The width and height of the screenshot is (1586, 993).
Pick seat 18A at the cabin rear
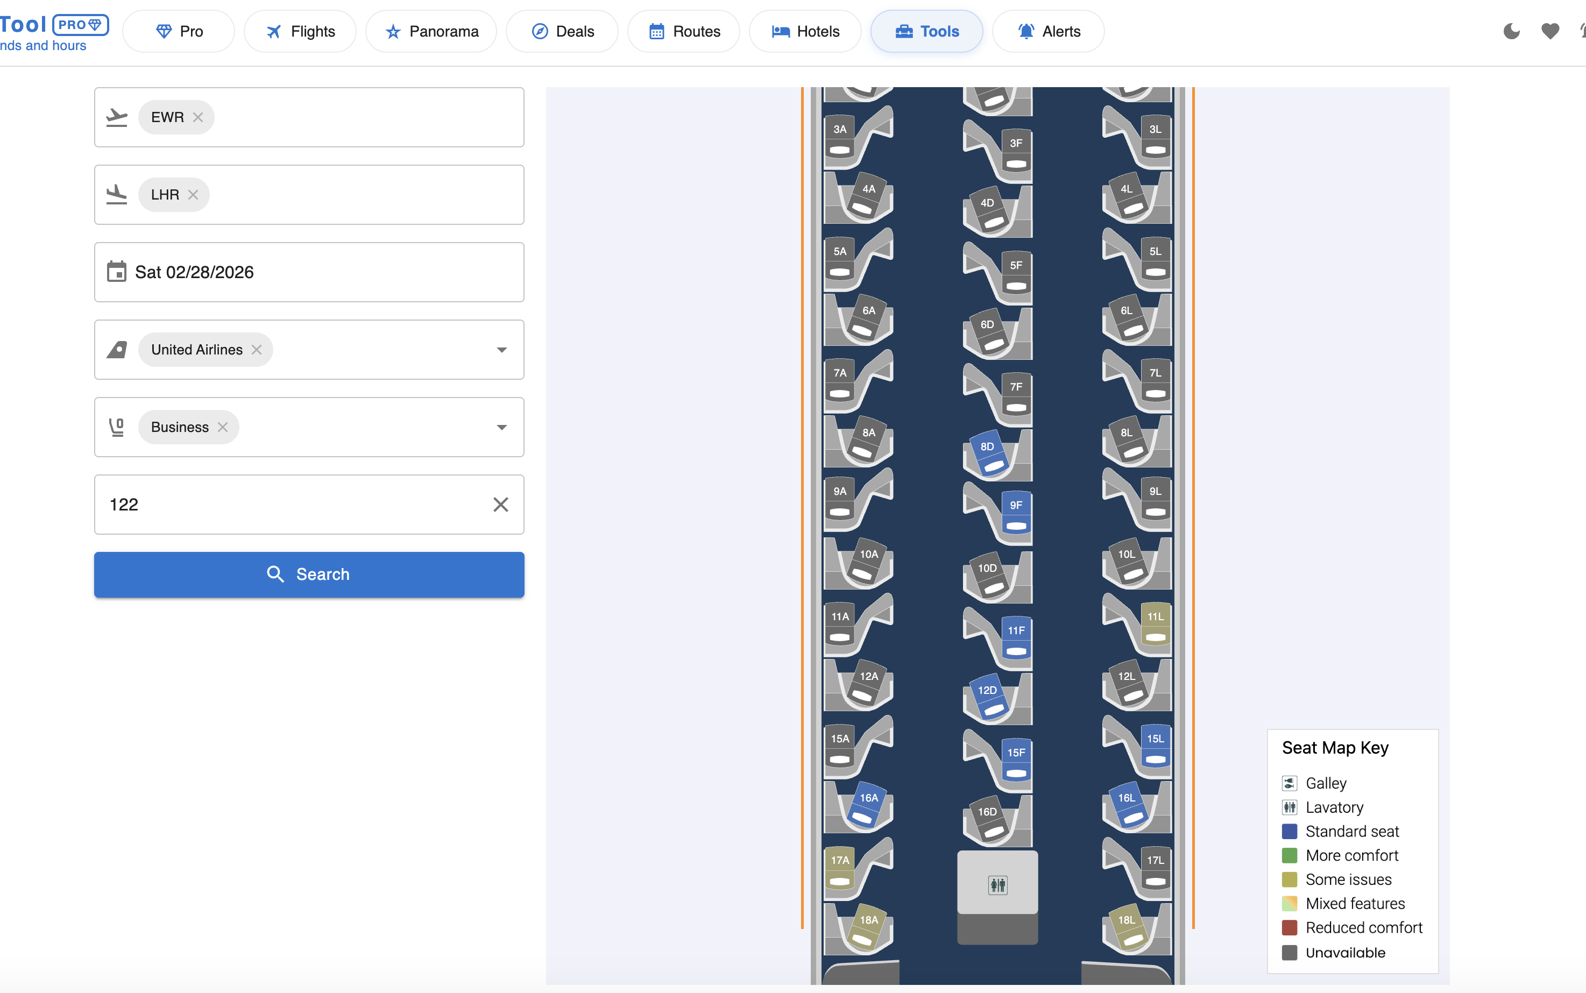point(868,927)
